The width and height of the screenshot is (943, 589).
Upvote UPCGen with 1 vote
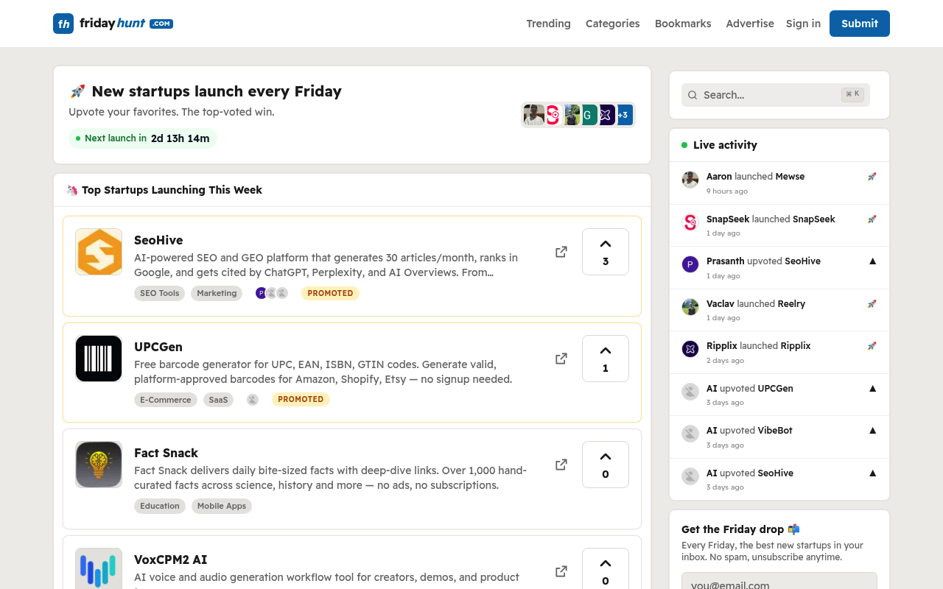(606, 359)
